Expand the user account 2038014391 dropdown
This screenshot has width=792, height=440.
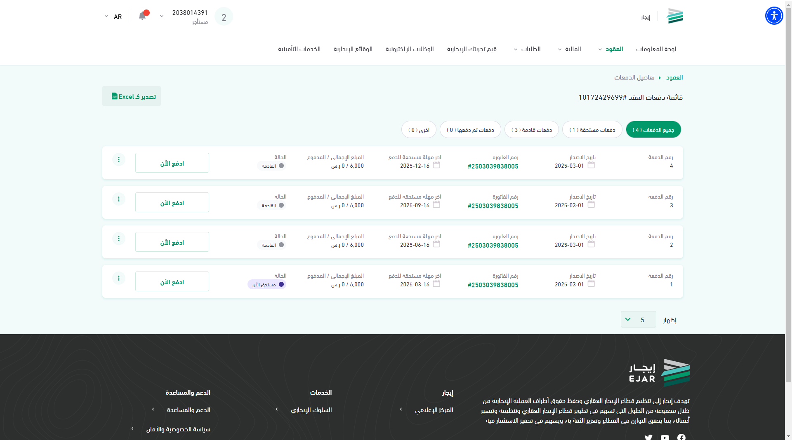(162, 16)
